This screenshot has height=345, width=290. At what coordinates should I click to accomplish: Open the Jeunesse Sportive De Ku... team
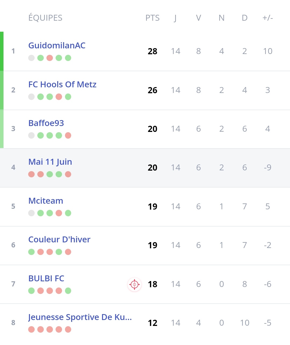click(x=80, y=317)
